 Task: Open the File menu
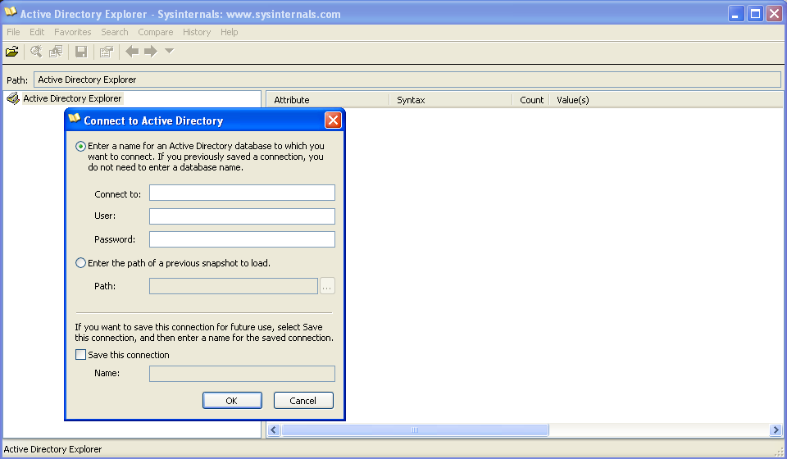point(14,32)
